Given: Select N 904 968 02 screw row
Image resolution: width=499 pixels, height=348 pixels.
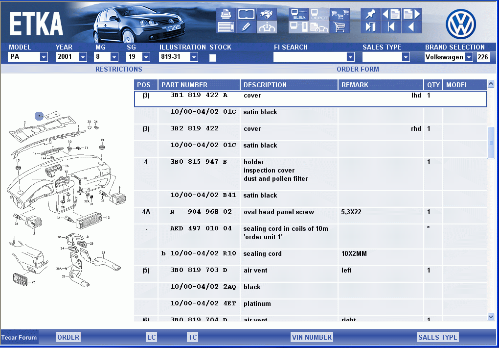Looking at the screenshot, I should pos(310,215).
